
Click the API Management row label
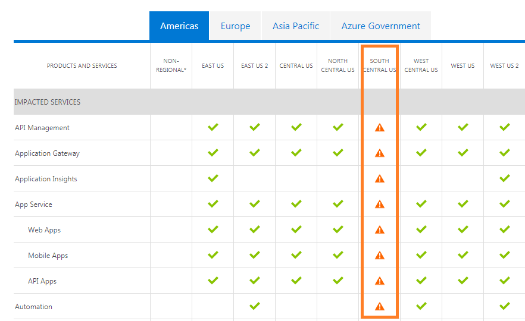coord(42,128)
